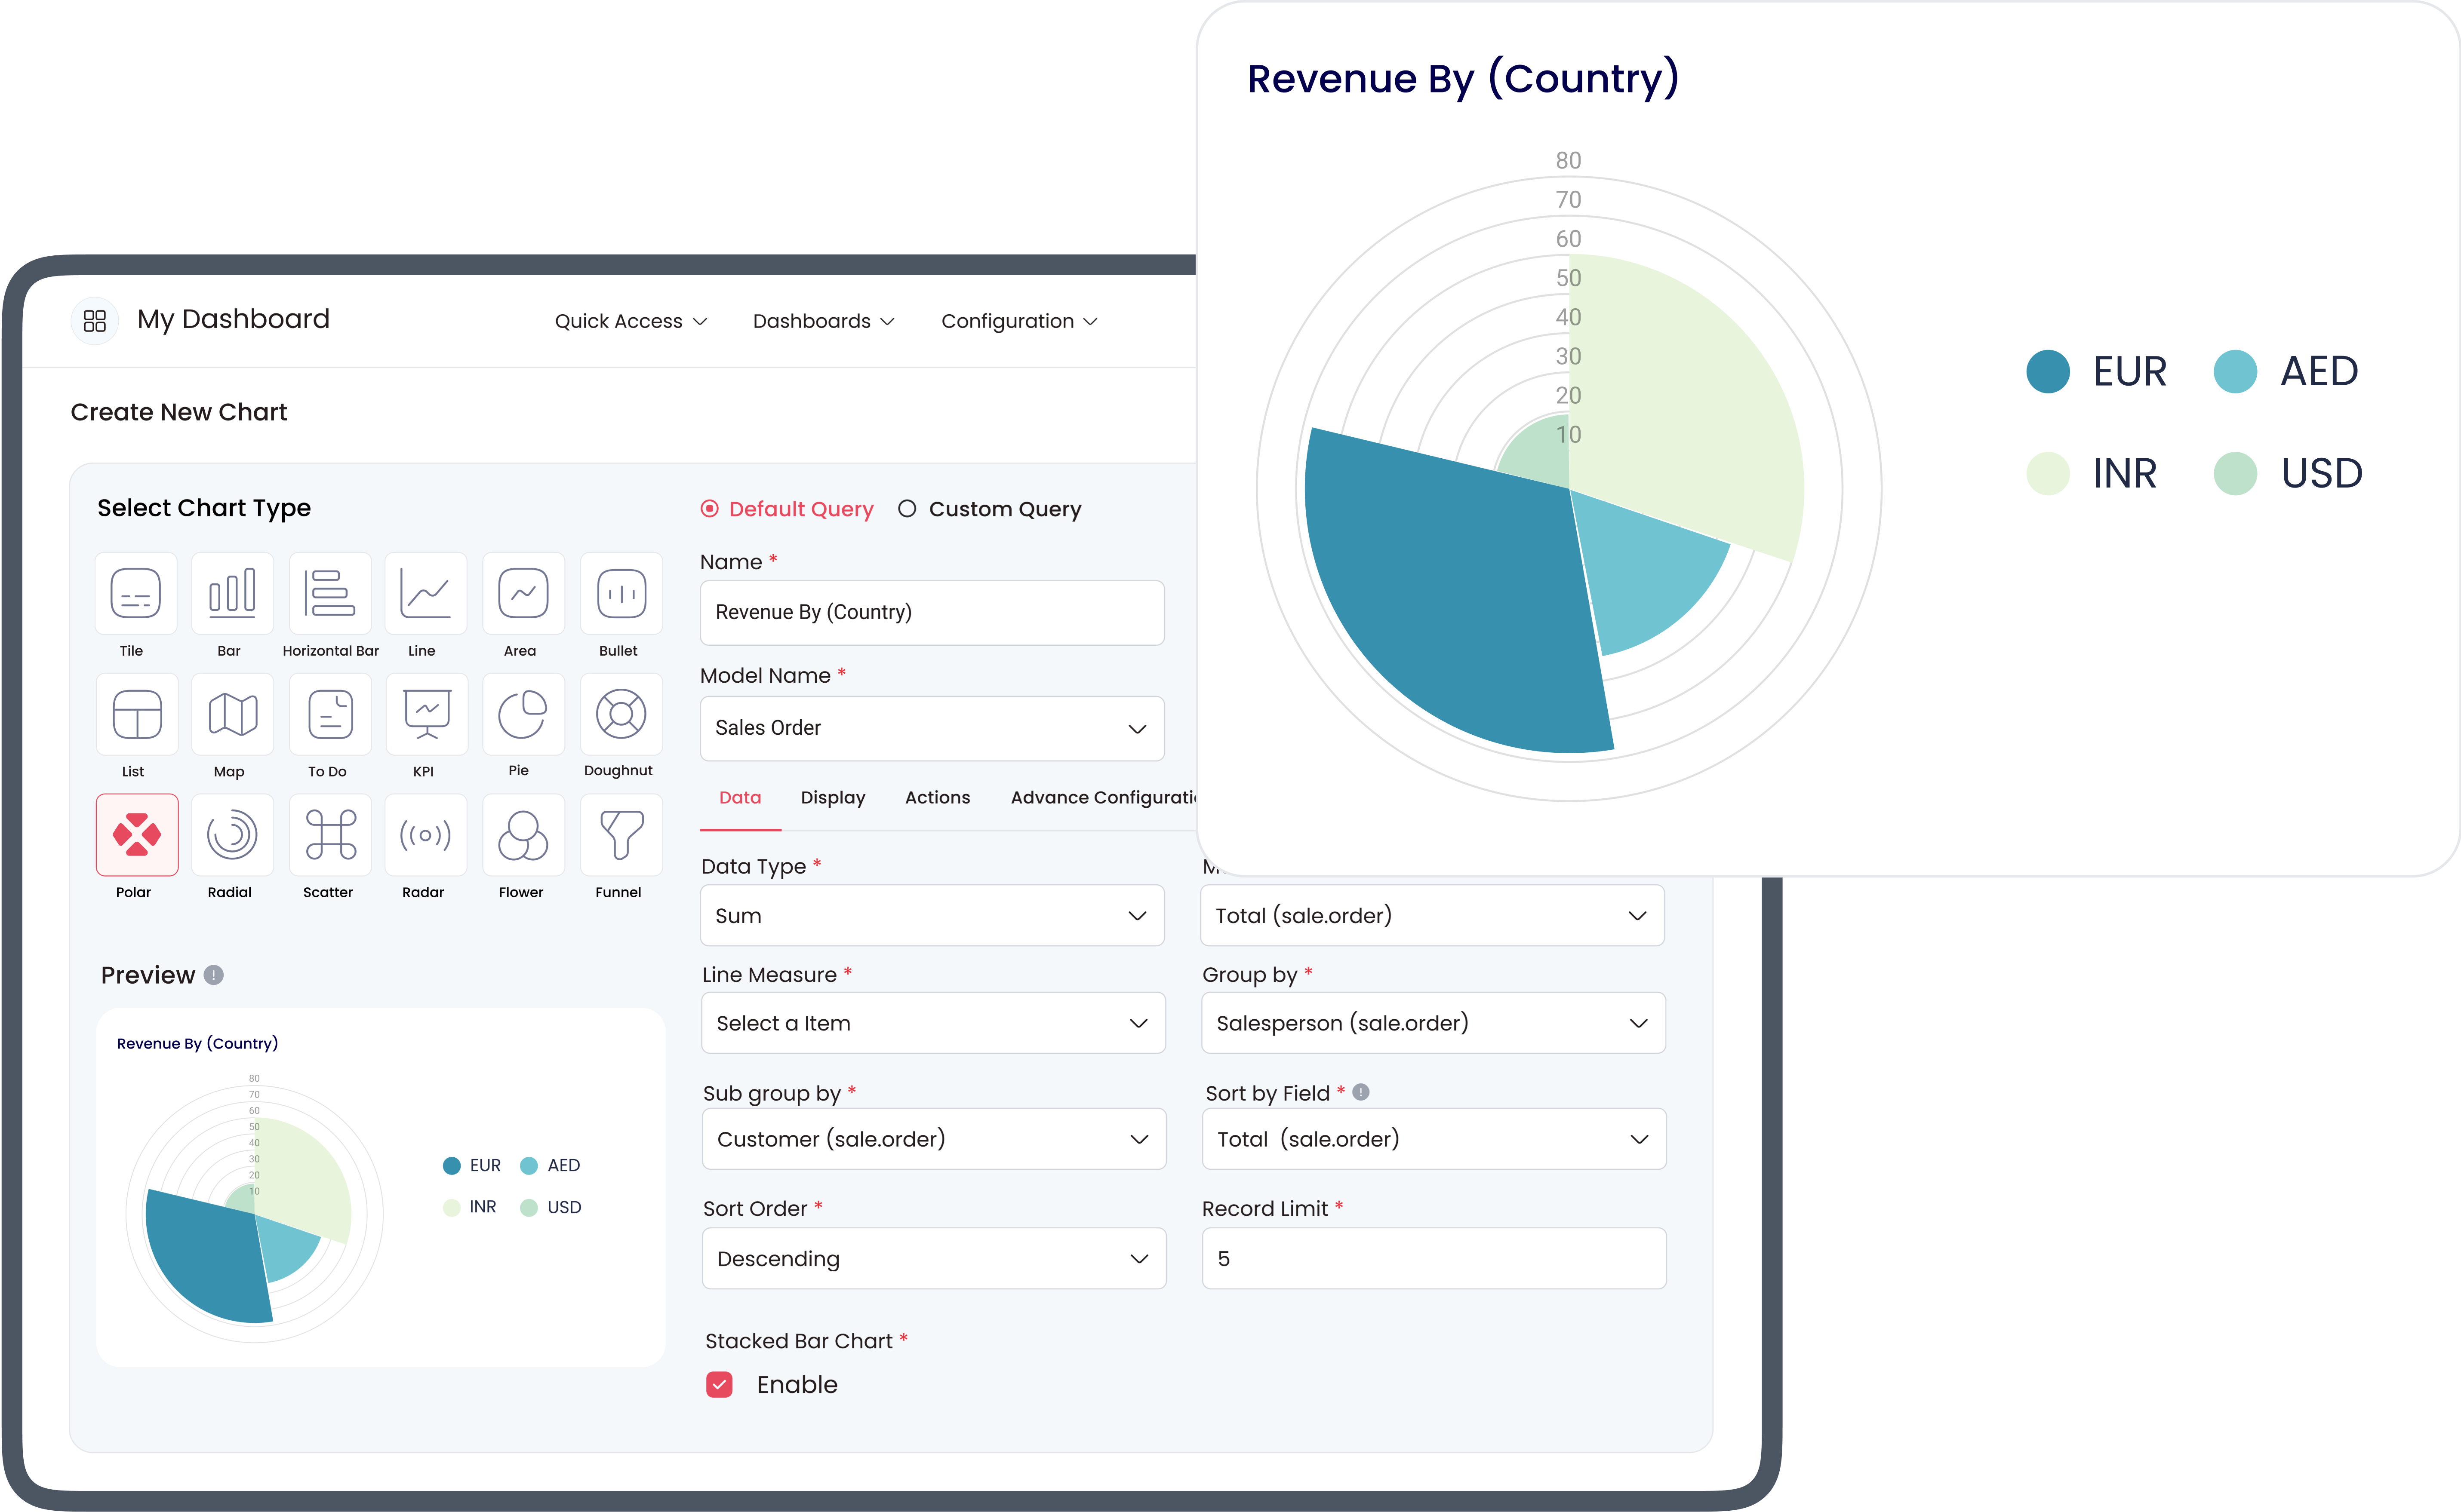Toggle EUR in the Preview chart legend
This screenshot has width=2461, height=1512.
pos(471,1166)
